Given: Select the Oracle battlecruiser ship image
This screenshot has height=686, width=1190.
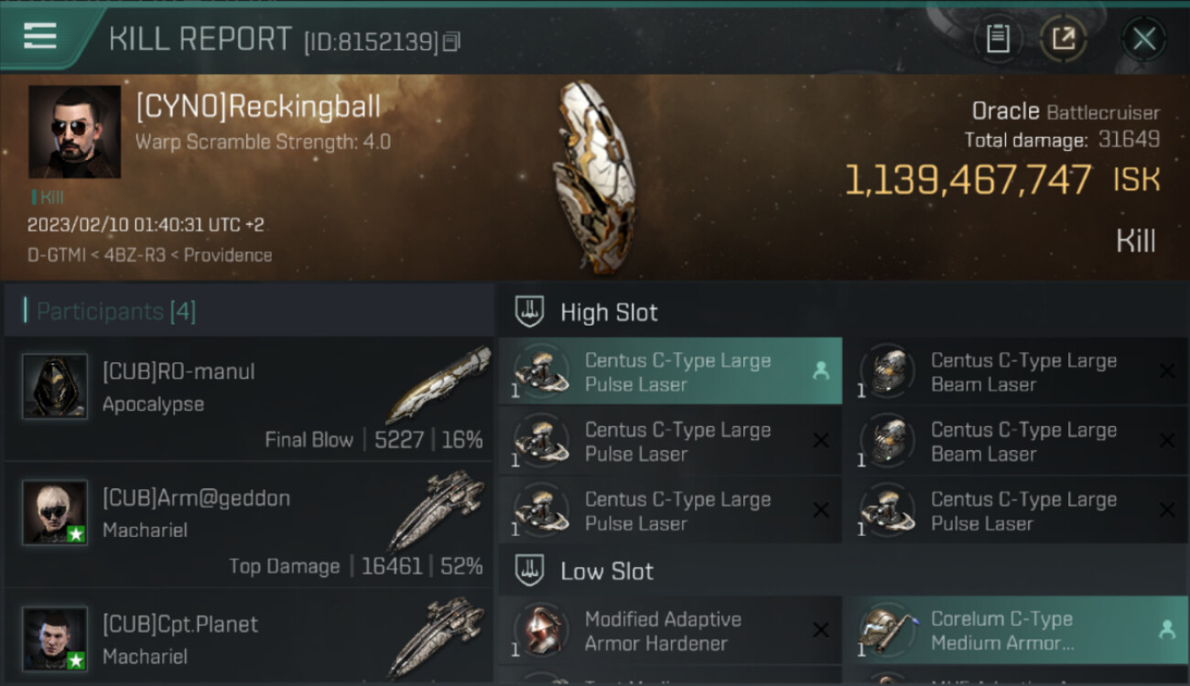Looking at the screenshot, I should tap(593, 177).
